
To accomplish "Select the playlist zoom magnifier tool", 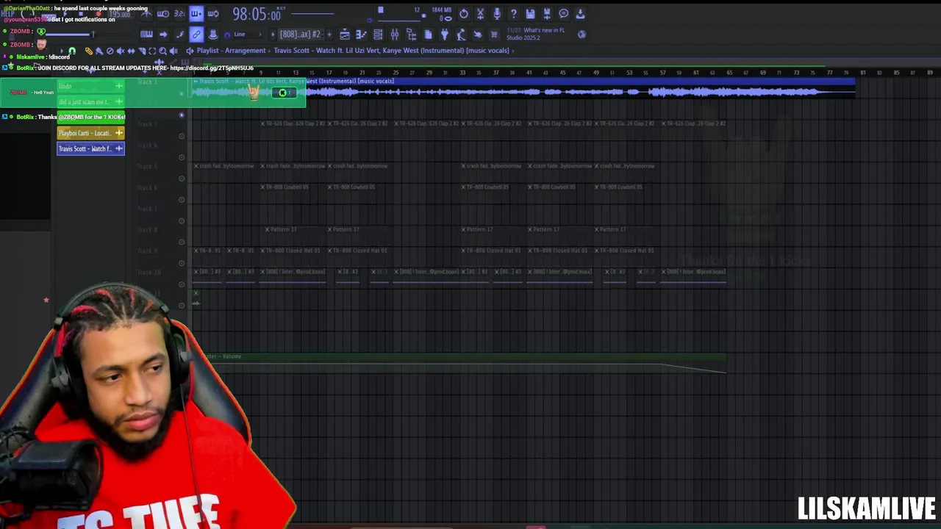I will pyautogui.click(x=163, y=51).
